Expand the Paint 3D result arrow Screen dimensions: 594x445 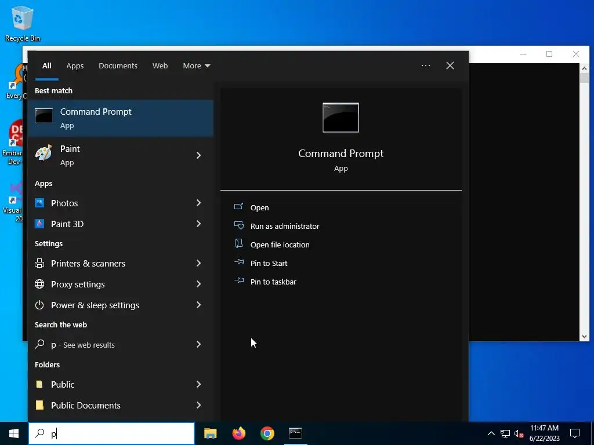(198, 224)
